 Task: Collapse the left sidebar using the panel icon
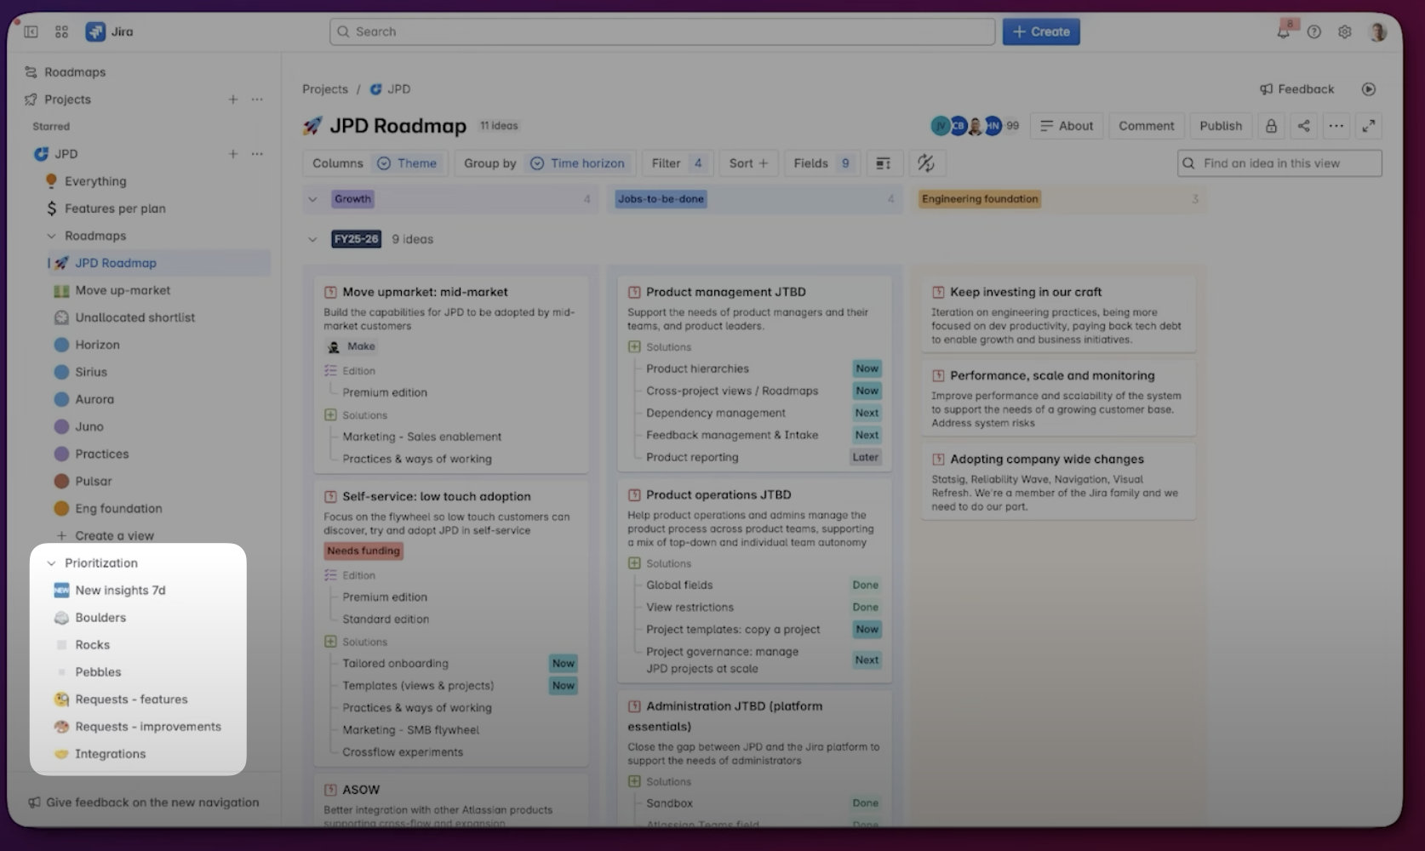(31, 31)
